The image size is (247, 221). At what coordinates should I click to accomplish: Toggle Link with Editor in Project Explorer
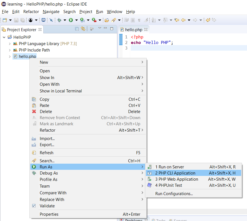83,29
